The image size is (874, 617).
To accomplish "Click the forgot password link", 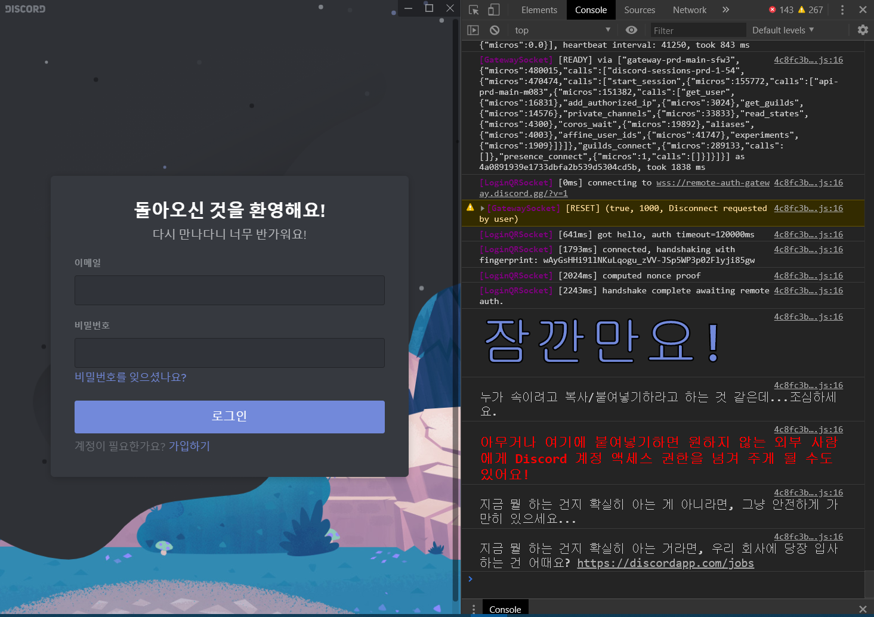I will click(x=131, y=377).
